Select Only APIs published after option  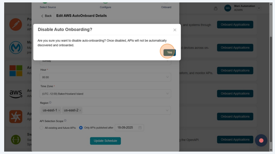click(81, 128)
